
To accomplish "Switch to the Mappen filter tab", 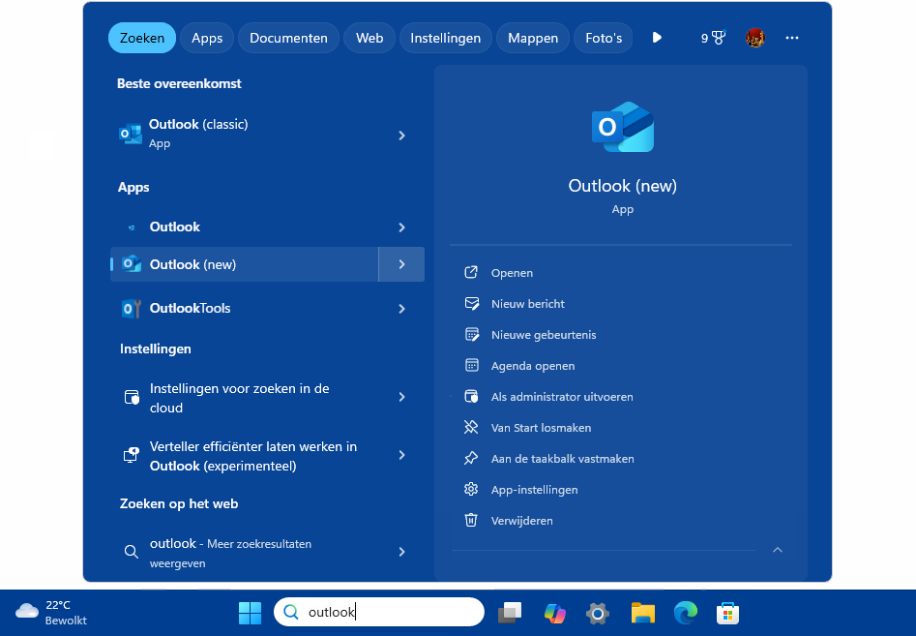I will coord(533,38).
